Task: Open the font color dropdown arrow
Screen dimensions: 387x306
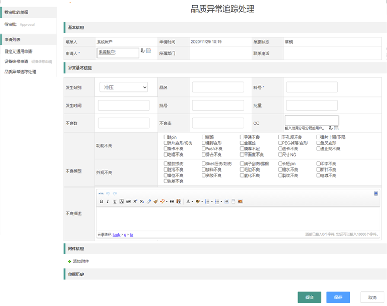Action: click(192, 201)
